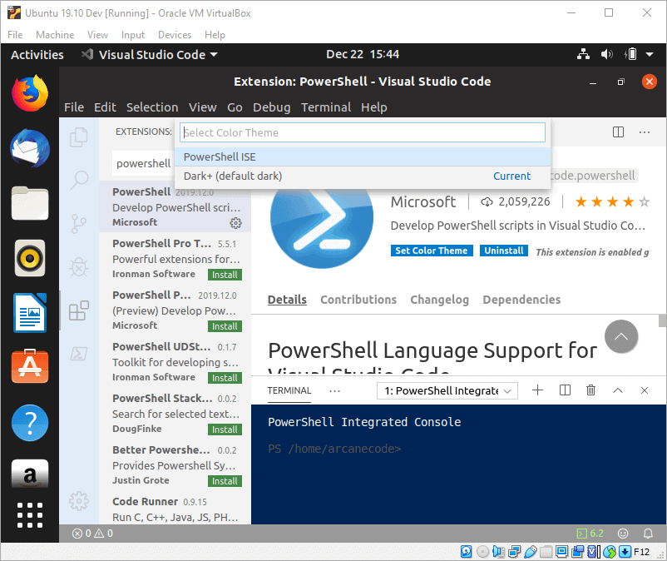Split the terminal panel
Screen dimensions: 667x561
pos(565,390)
